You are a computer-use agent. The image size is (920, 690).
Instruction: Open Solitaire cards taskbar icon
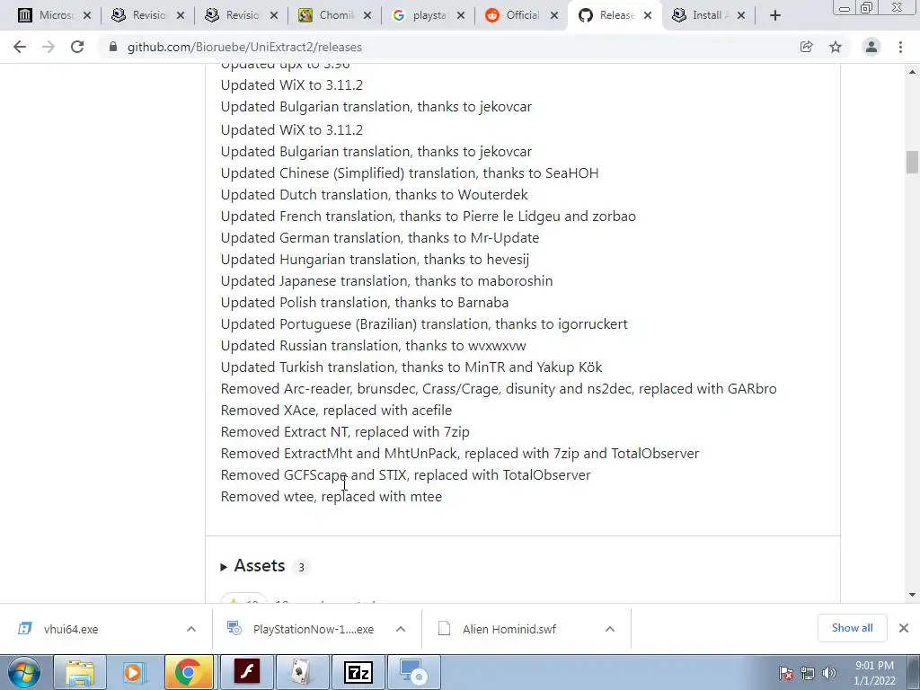(302, 672)
